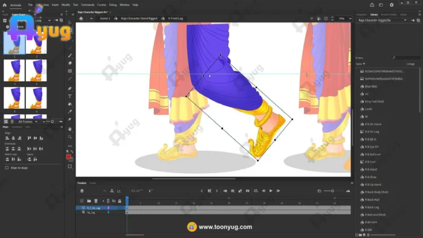Go to previous keyframe arrow

tap(202, 191)
